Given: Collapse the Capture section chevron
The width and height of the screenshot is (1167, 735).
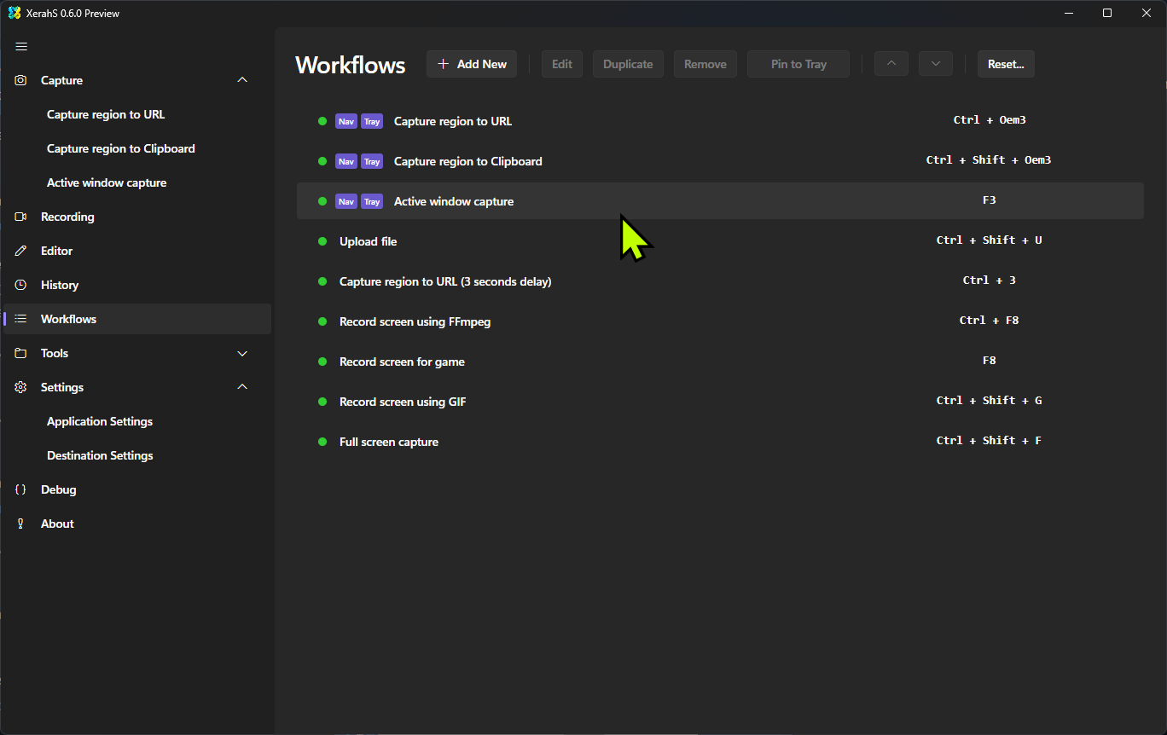Looking at the screenshot, I should (x=242, y=80).
